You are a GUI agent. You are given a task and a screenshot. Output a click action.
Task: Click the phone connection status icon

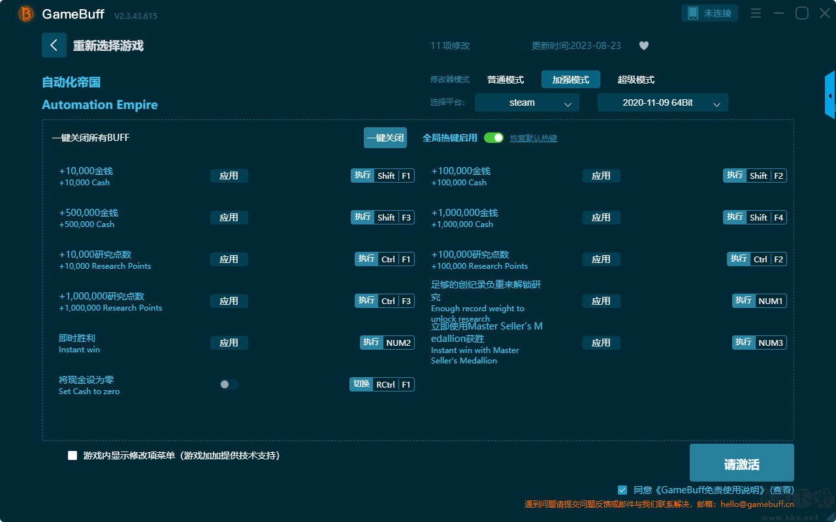(693, 13)
